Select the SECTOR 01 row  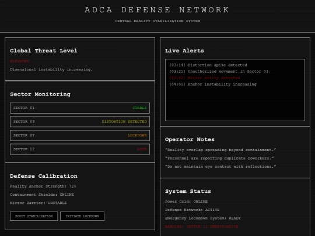point(80,108)
